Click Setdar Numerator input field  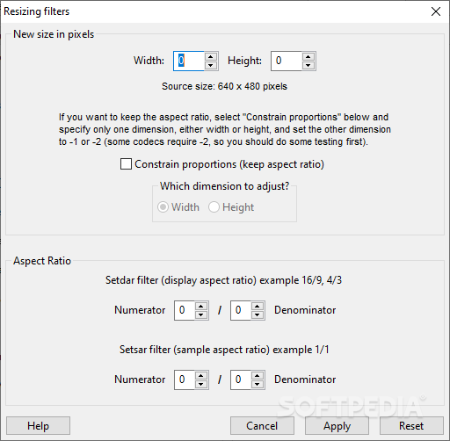point(185,310)
